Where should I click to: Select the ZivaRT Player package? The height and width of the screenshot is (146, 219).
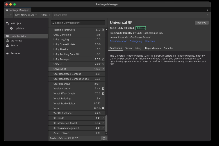(x=77, y=133)
